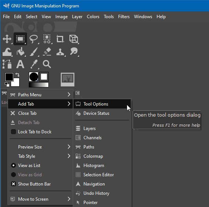Click the active image thumbnail in toolbox
Screen dimensions: 209x207
pos(68,80)
